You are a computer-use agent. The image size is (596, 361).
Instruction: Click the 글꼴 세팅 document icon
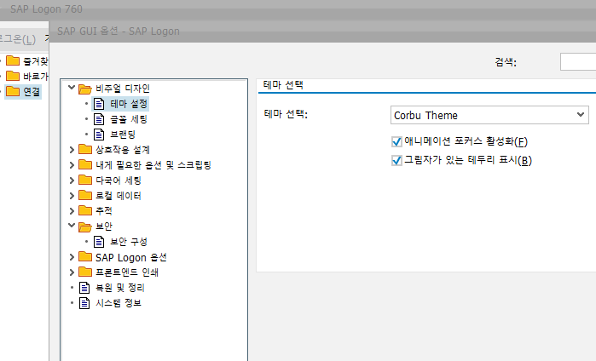(99, 119)
